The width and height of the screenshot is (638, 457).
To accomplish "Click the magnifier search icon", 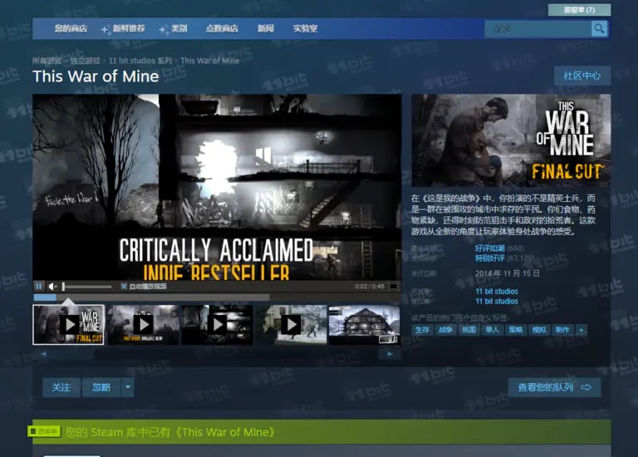I will [x=599, y=28].
